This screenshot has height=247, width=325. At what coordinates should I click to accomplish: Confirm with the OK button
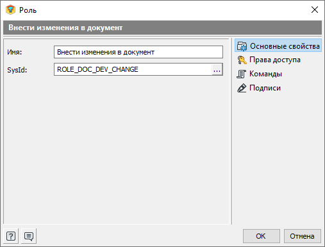click(262, 236)
